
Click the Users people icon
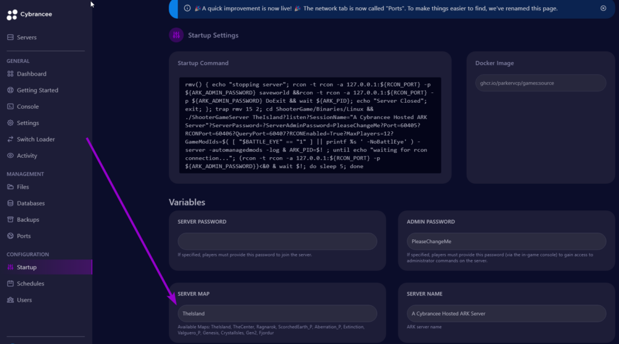coord(10,300)
